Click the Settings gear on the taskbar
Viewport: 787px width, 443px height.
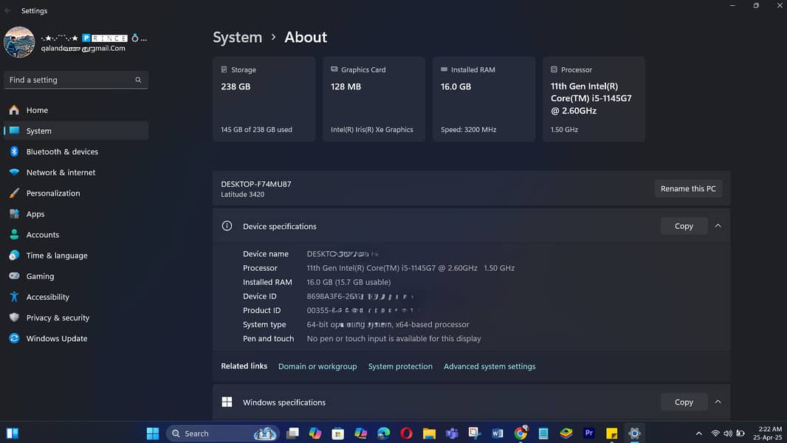634,433
